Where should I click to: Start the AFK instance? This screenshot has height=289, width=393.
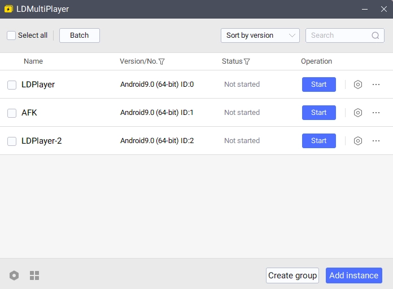point(318,113)
